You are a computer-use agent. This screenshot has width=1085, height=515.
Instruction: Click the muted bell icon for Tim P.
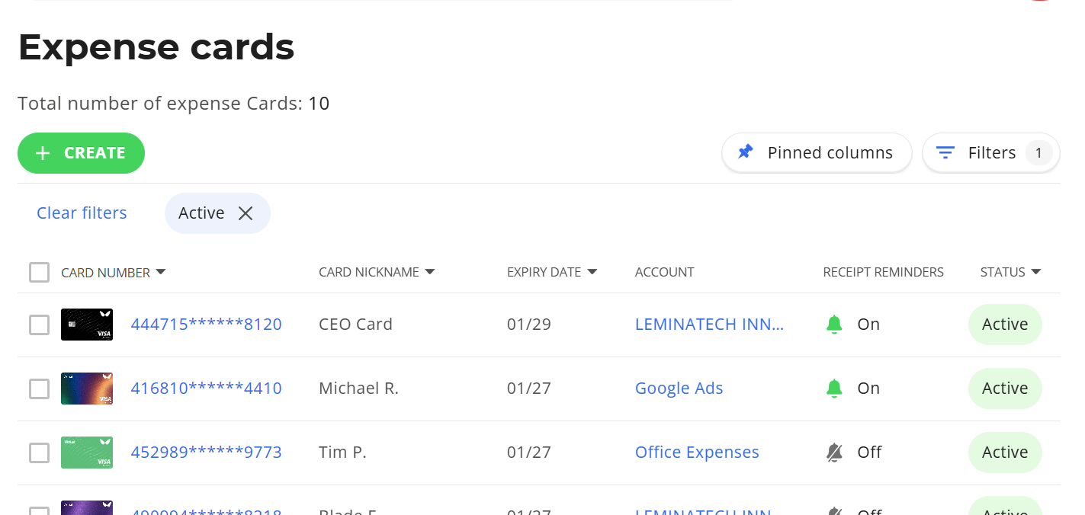834,453
